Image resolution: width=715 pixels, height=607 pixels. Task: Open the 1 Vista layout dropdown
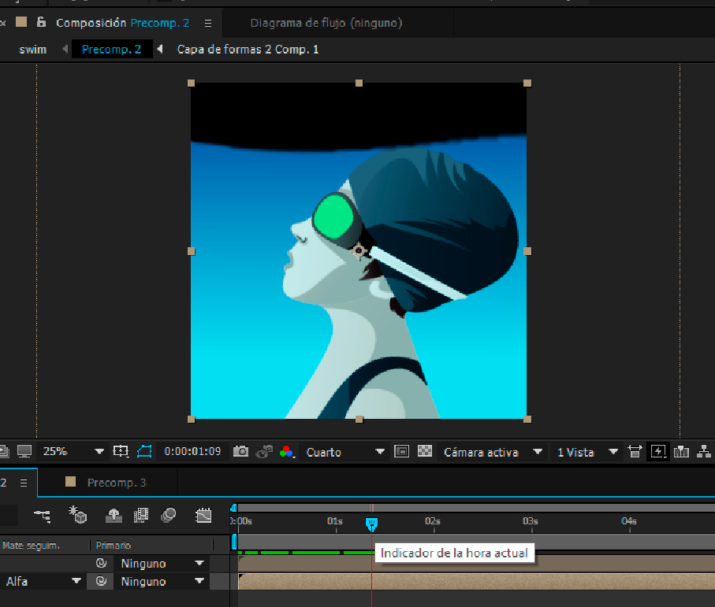[587, 452]
